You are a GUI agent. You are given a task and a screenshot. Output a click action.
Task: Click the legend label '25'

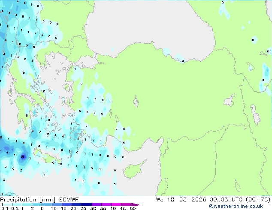[83, 208]
